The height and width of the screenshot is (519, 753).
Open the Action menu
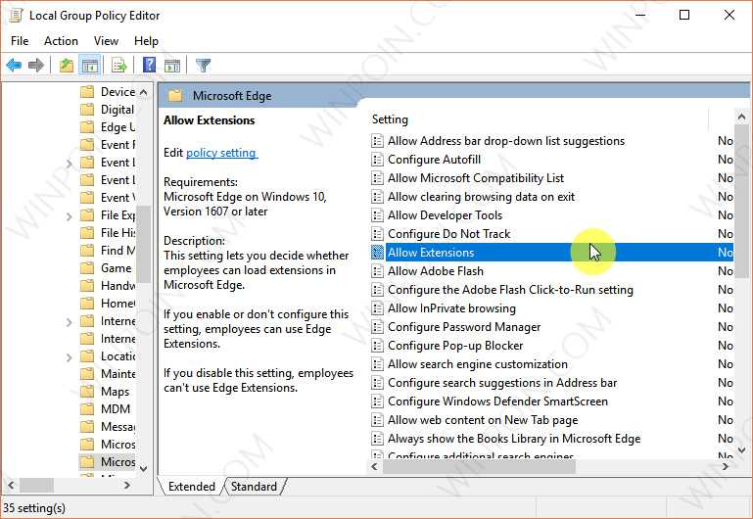click(x=61, y=41)
